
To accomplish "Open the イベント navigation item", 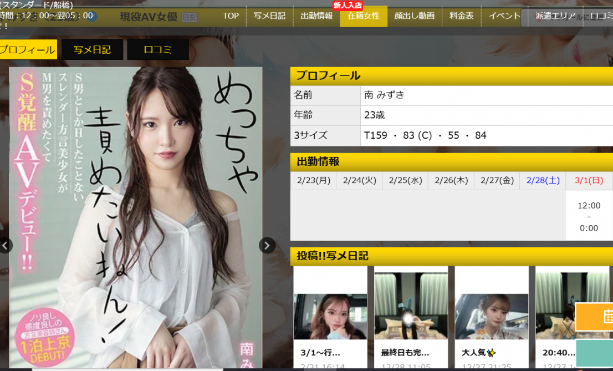I will pyautogui.click(x=504, y=16).
